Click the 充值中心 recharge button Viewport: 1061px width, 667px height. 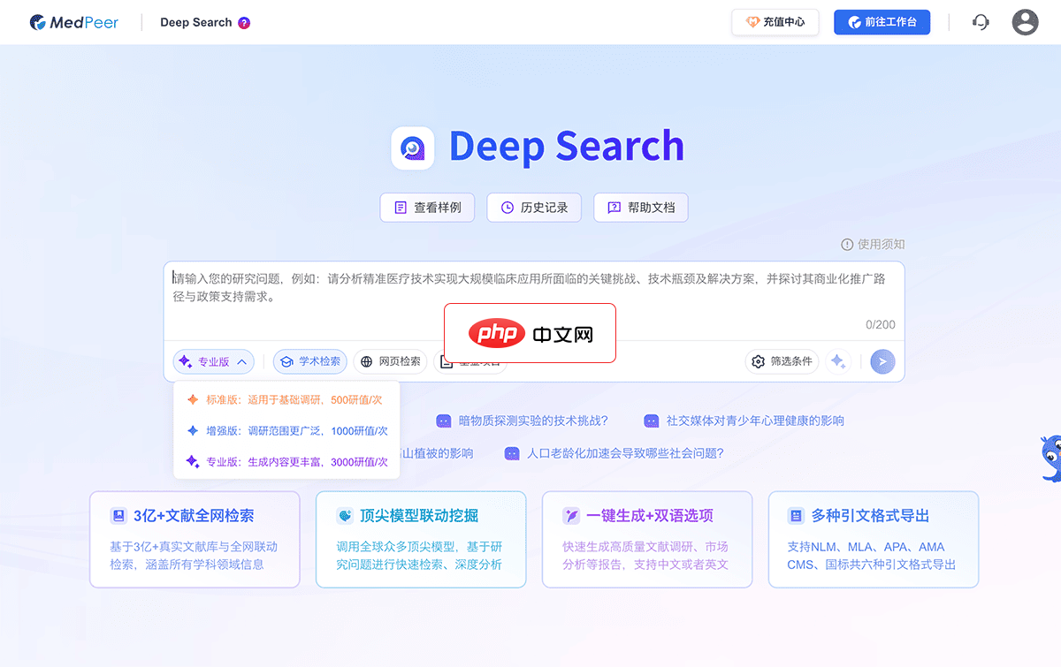[x=775, y=22]
